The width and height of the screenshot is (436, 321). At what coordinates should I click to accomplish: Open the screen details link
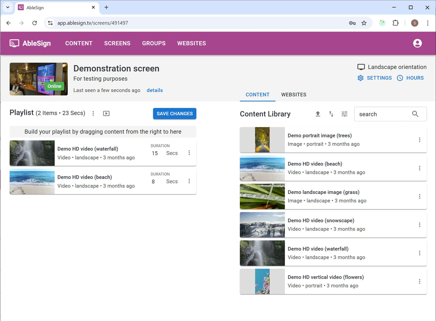[154, 90]
